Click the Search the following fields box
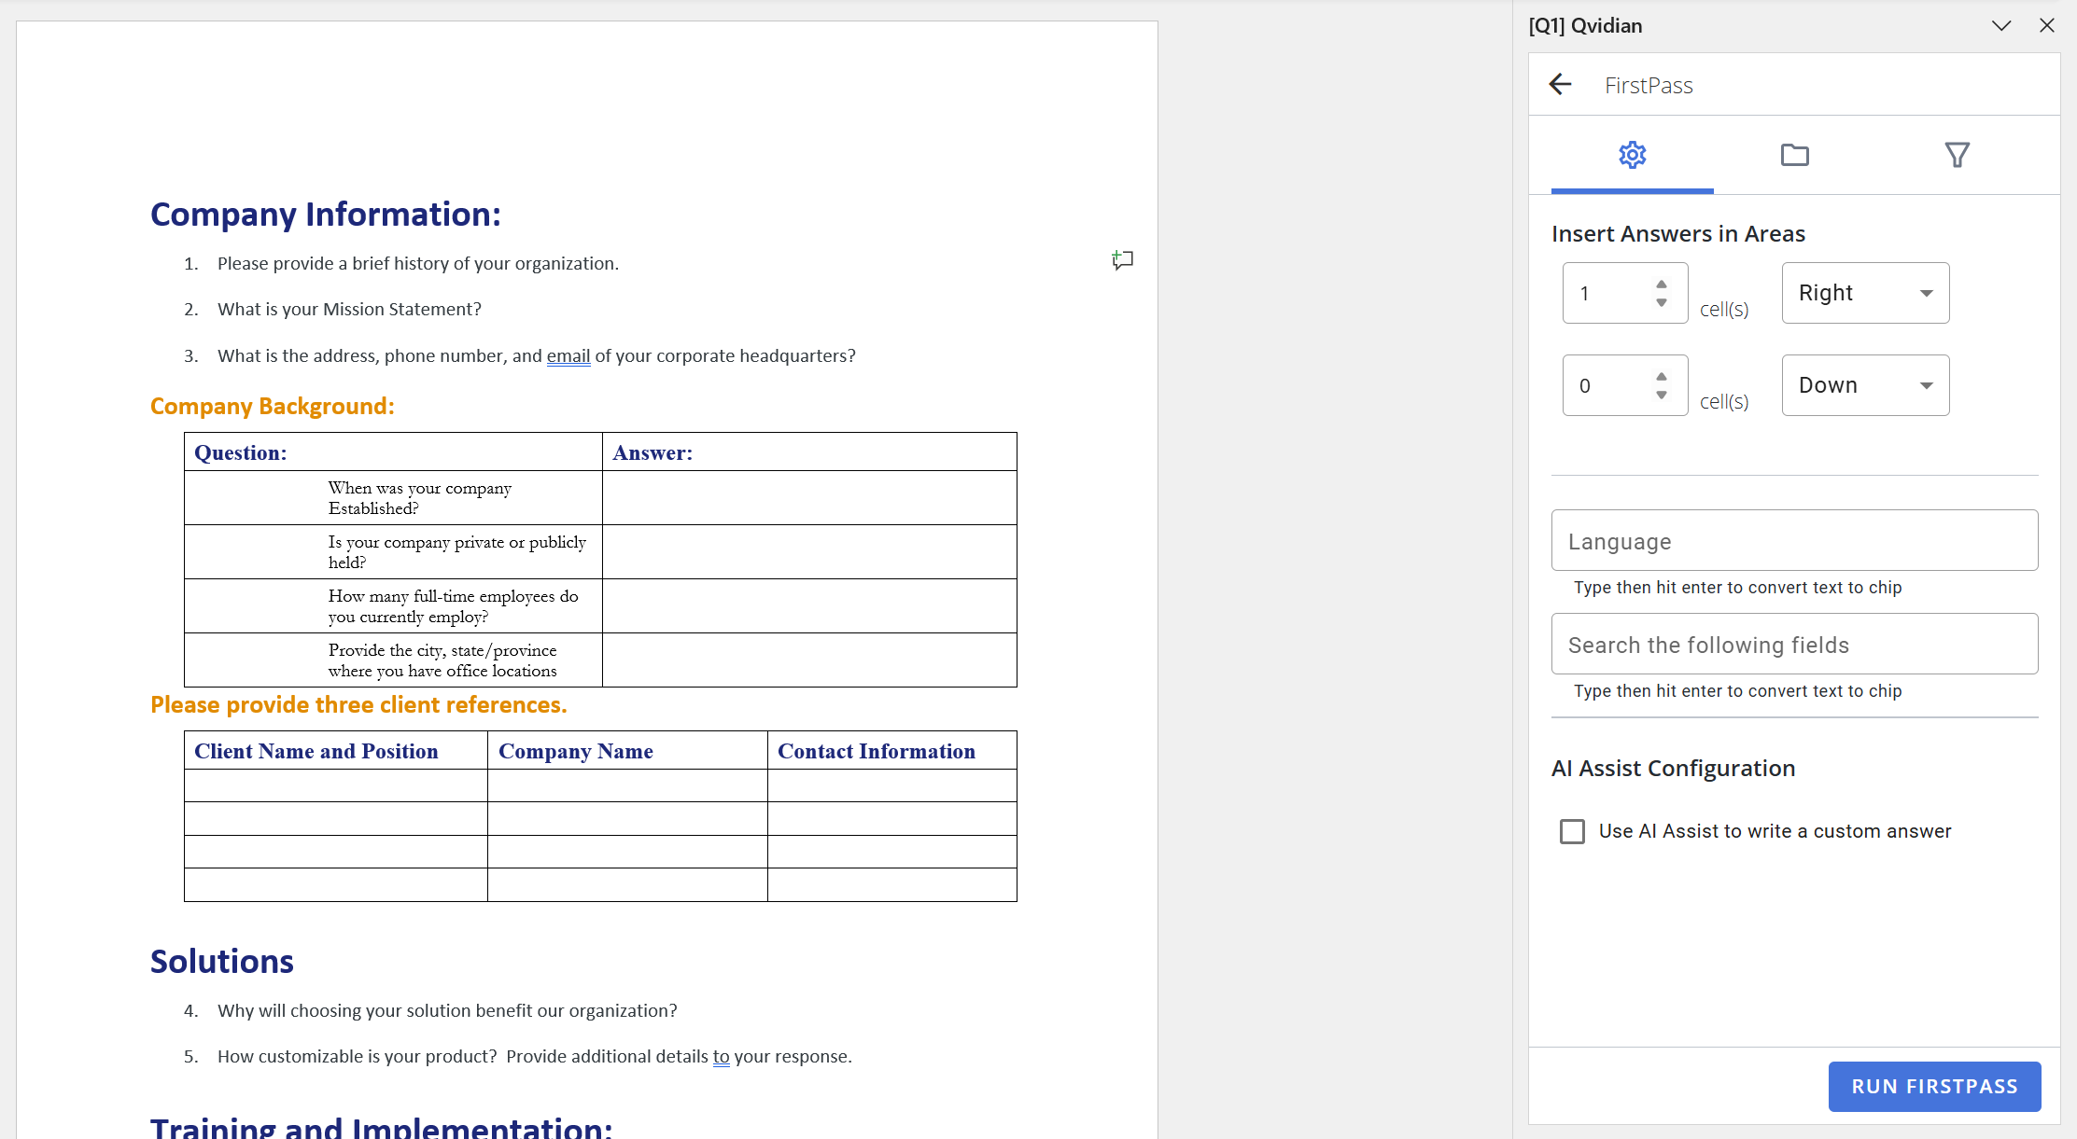Image resolution: width=2077 pixels, height=1139 pixels. [1793, 645]
